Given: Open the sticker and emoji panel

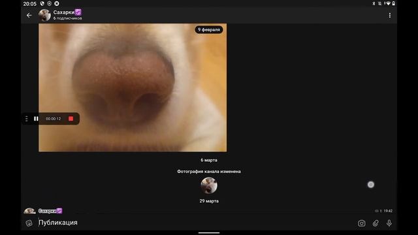Looking at the screenshot, I should click(29, 223).
